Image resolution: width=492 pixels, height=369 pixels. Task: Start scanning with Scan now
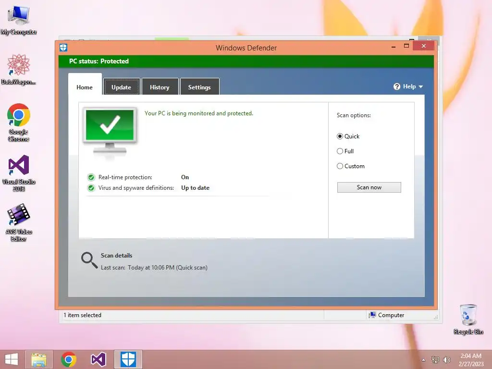pyautogui.click(x=369, y=187)
